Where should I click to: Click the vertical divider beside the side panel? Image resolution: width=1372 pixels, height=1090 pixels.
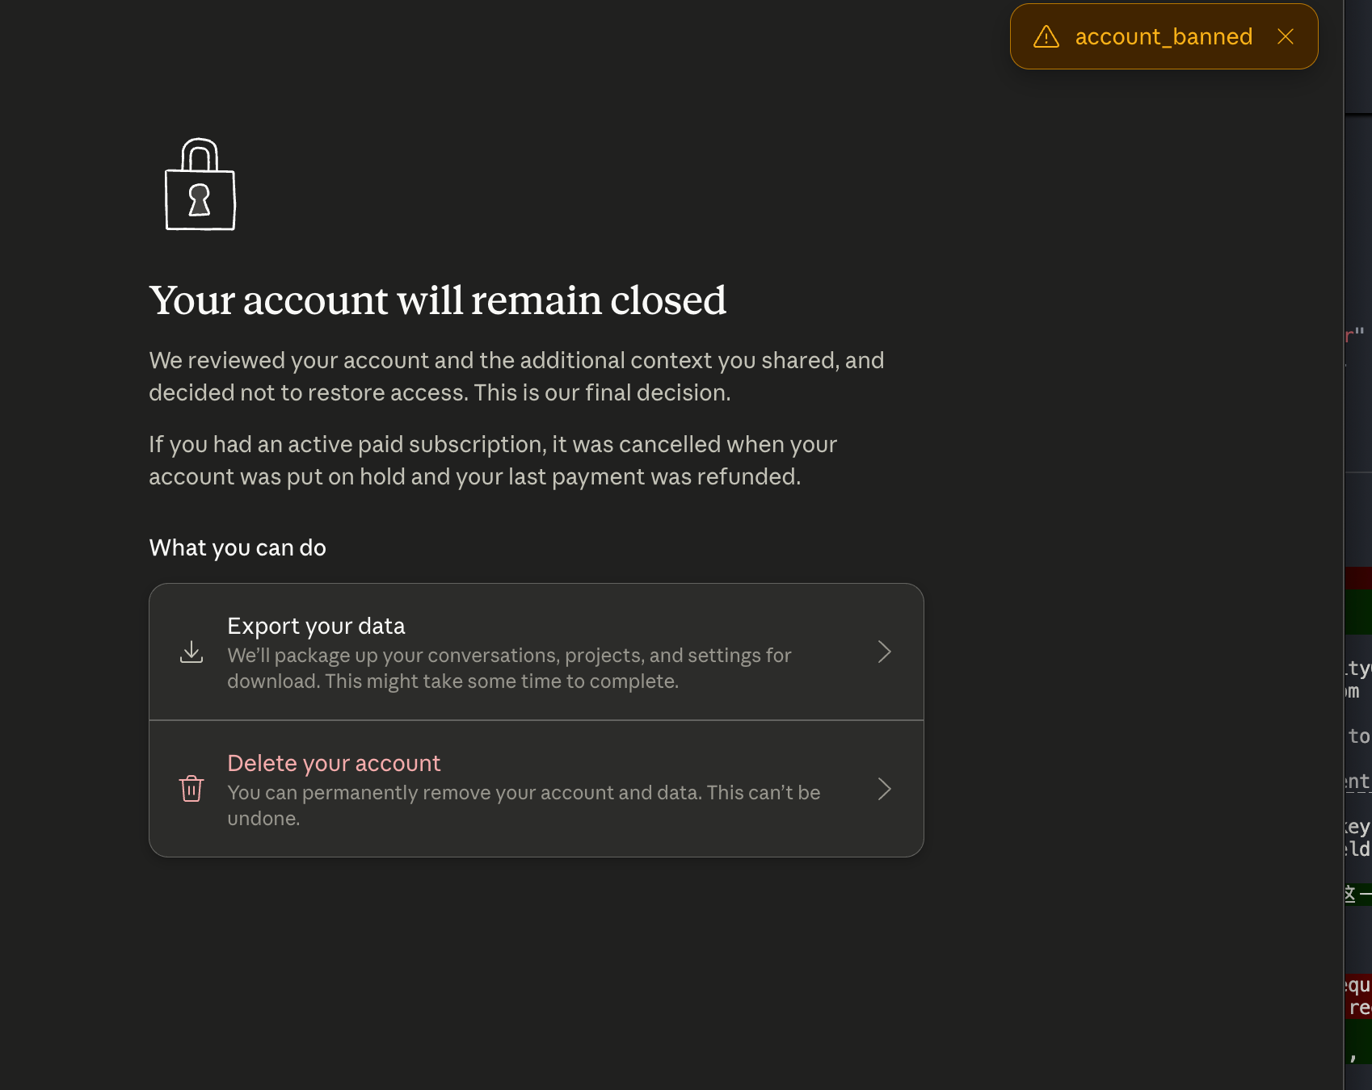tap(1344, 545)
